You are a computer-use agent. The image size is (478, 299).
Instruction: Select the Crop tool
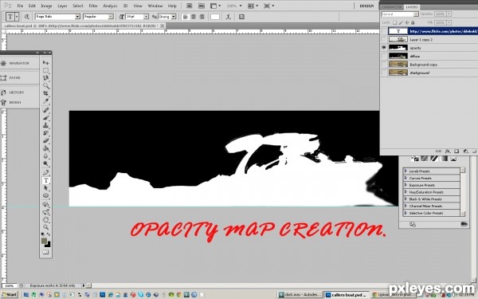tap(45, 93)
